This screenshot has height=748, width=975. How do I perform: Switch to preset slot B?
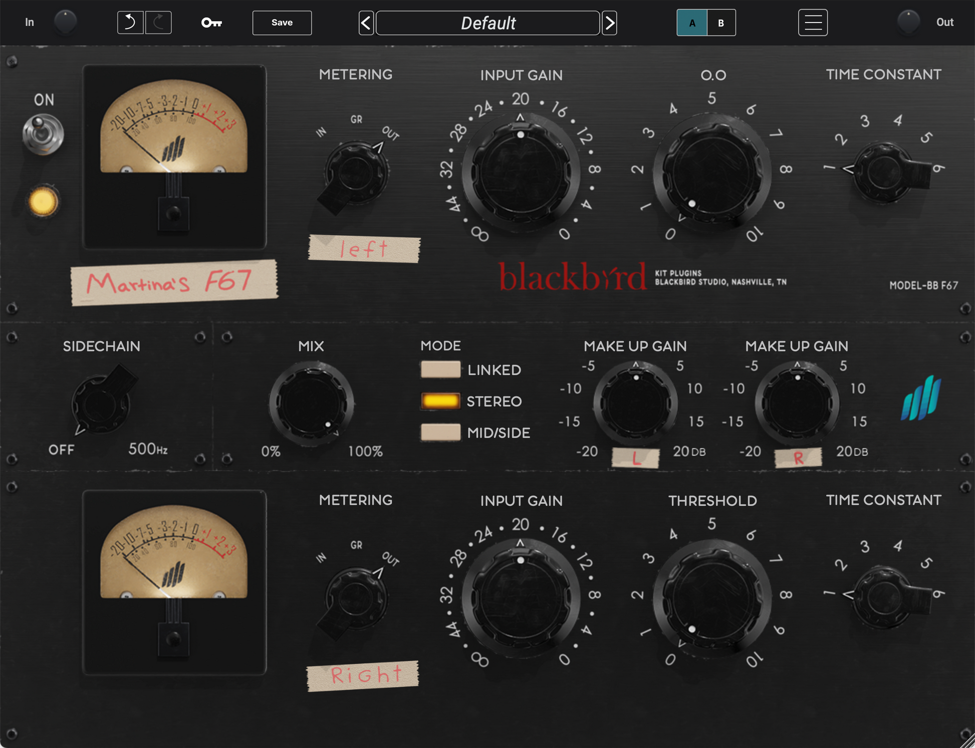(720, 23)
